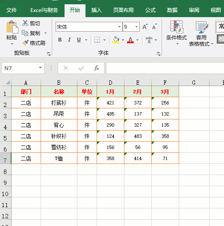224x226 pixels.
Task: Toggle Bold formatting
Action: 60,40
